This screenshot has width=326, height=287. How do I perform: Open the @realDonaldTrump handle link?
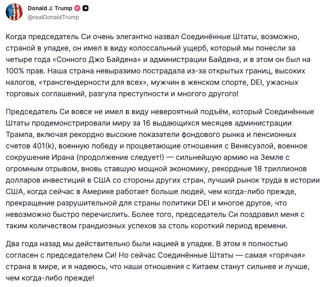pyautogui.click(x=53, y=17)
